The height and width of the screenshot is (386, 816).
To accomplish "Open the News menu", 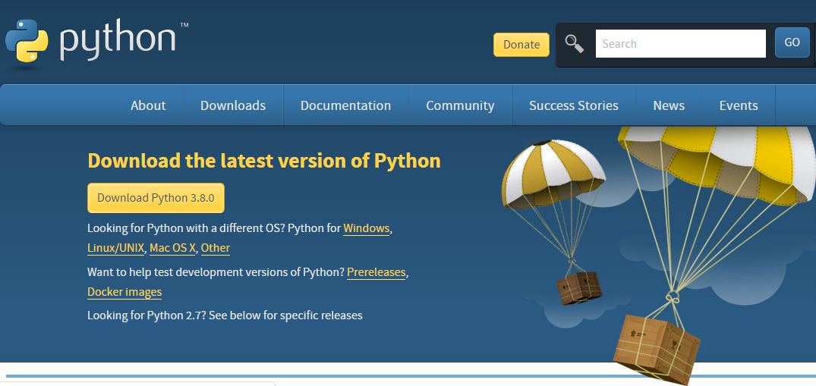I will coord(669,105).
